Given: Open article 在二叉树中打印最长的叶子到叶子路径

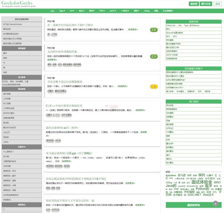Looking at the screenshot, I should tap(70, 25).
